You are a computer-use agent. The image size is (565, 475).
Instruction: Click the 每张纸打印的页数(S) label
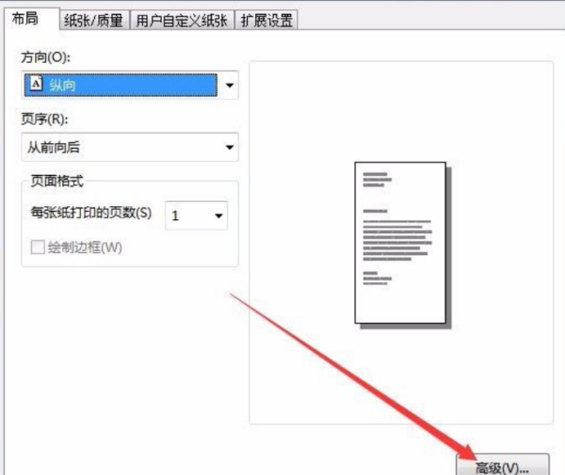91,213
